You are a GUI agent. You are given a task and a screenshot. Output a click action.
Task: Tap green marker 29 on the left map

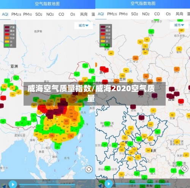pyautogui.click(x=3, y=121)
